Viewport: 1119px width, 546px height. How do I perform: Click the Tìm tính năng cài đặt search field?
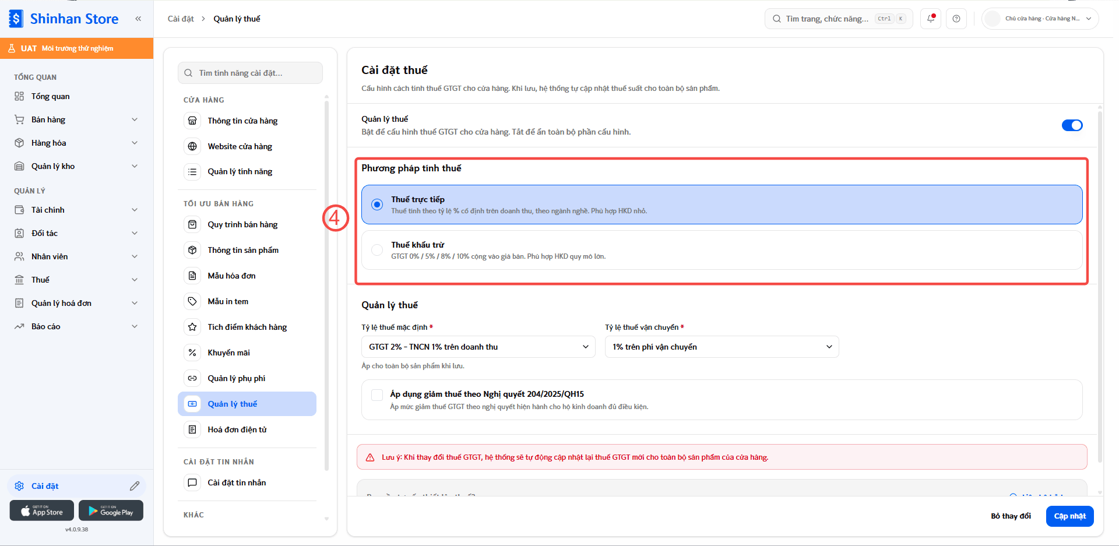tap(250, 73)
